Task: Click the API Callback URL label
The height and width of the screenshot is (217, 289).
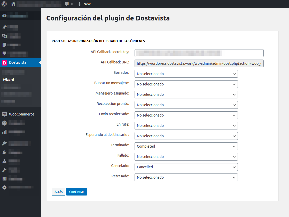Action: point(115,62)
